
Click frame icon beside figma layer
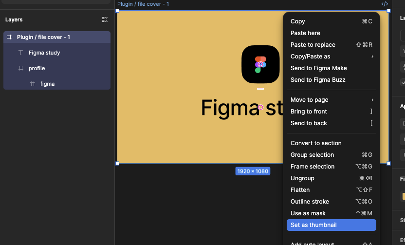pos(32,84)
